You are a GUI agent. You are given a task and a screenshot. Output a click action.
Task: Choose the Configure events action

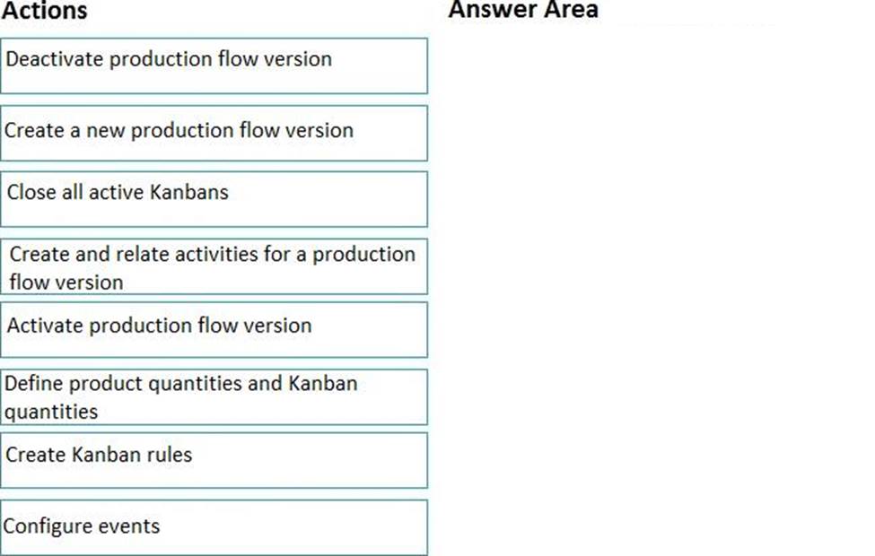[214, 527]
